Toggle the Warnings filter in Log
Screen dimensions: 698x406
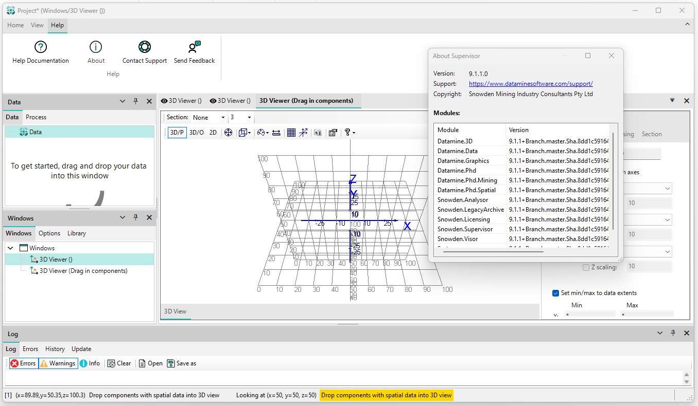(x=58, y=363)
